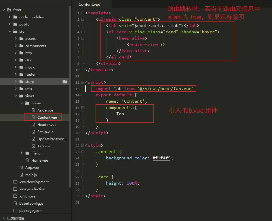The image size is (272, 221).
Task: Expand the menu folder arrow
Action: 22,153
